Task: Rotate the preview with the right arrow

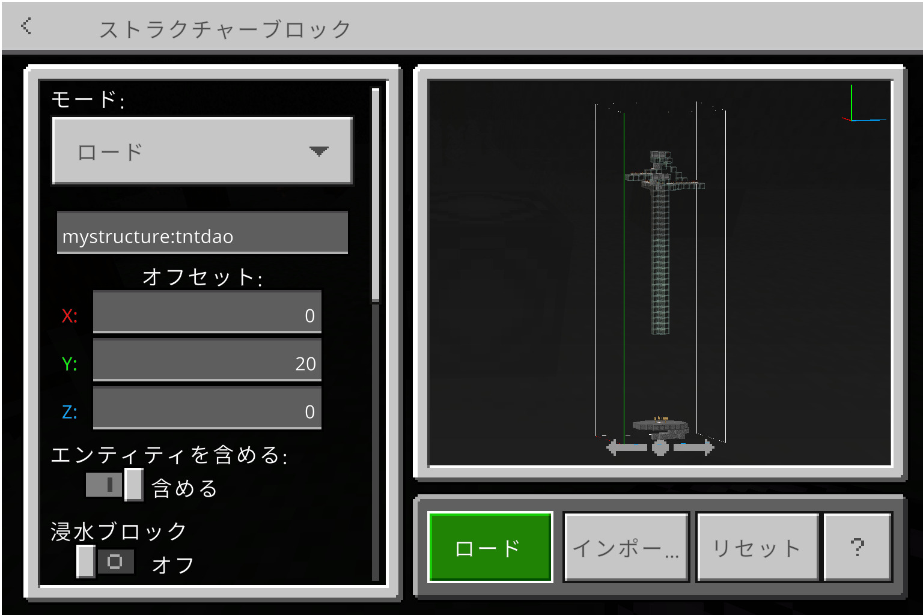Action: [694, 447]
